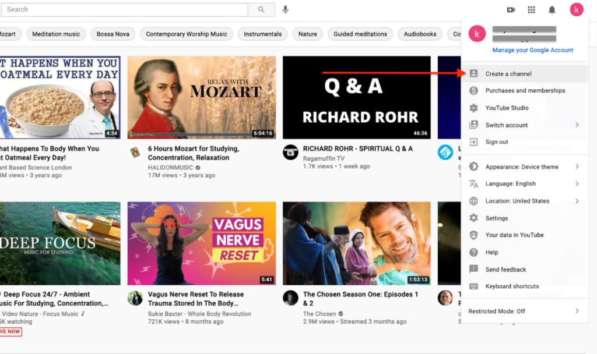Click the Help question mark icon

click(474, 252)
